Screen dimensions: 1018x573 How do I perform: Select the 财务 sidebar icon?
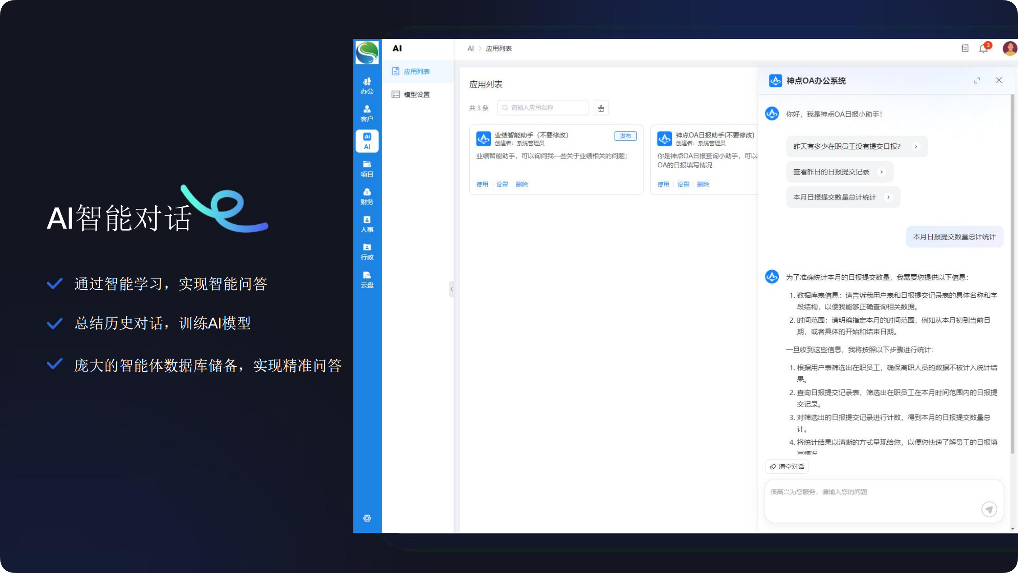point(367,196)
